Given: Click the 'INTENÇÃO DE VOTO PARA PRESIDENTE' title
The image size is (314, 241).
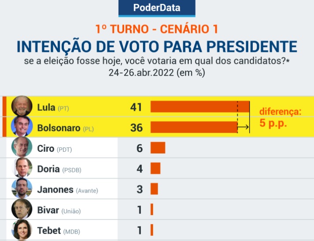Looking at the screenshot, I should 157,46.
